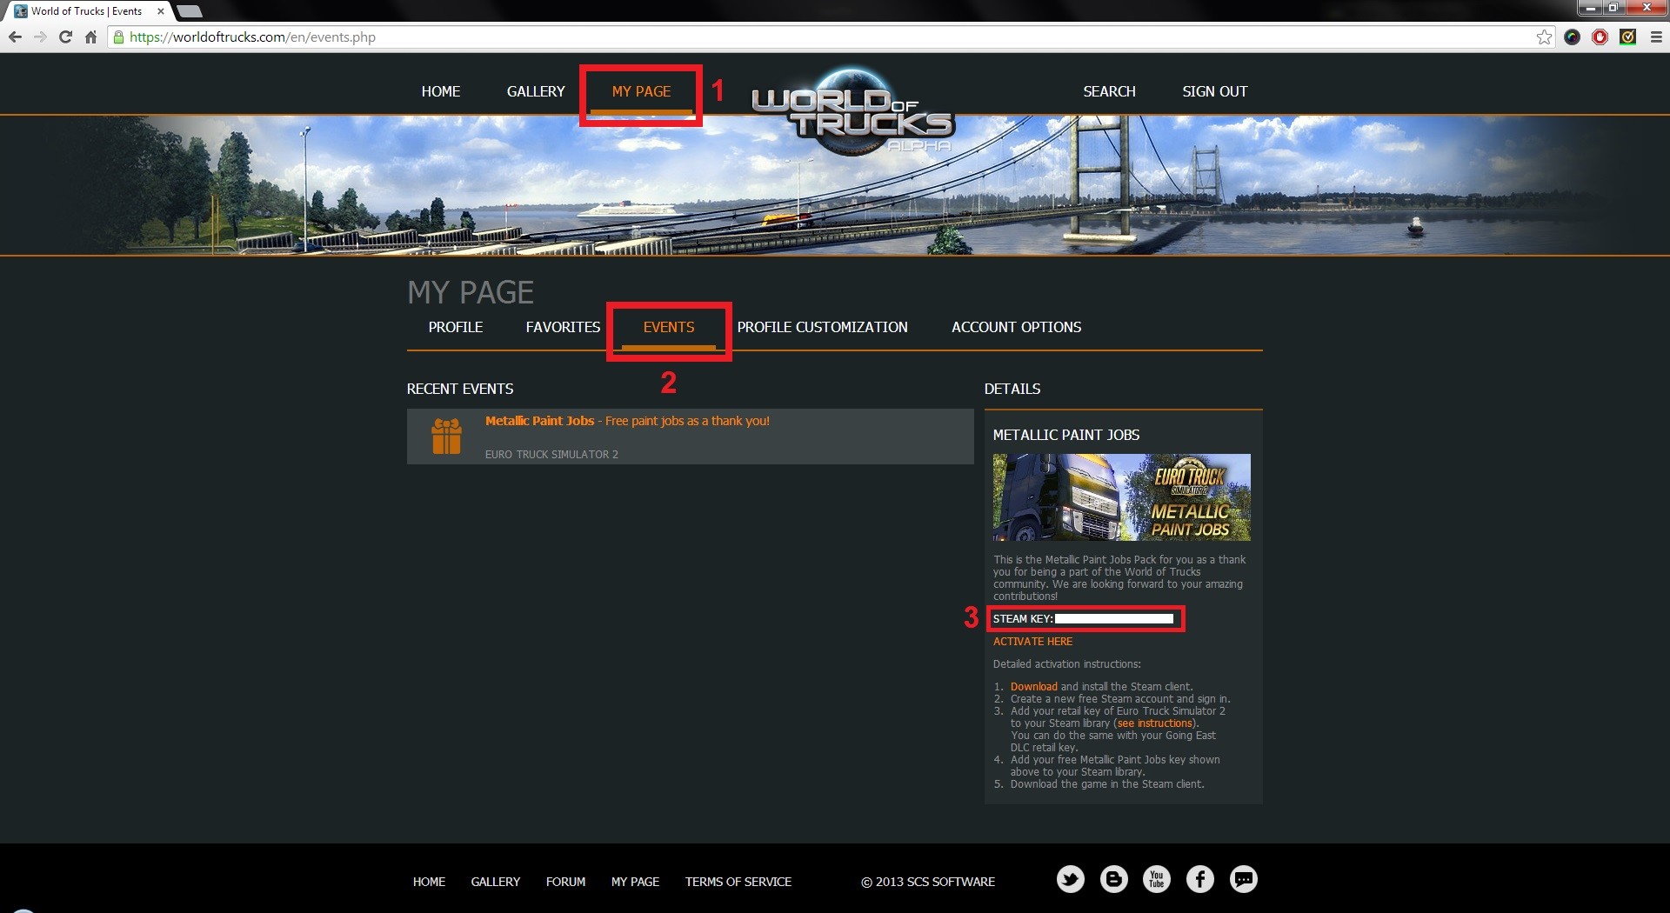Reload the page with refresh icon
This screenshot has width=1670, height=913.
click(65, 37)
